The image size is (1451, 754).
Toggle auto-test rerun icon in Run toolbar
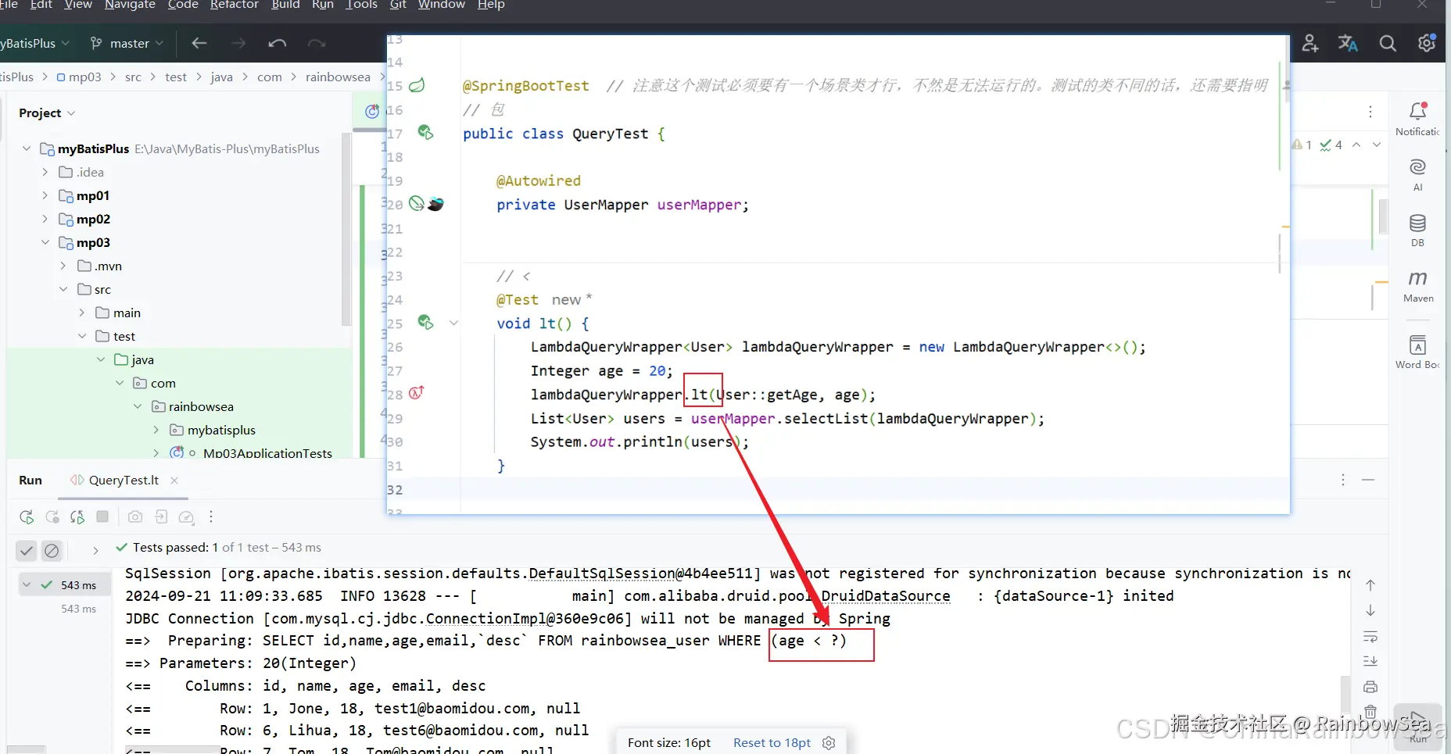(x=77, y=517)
